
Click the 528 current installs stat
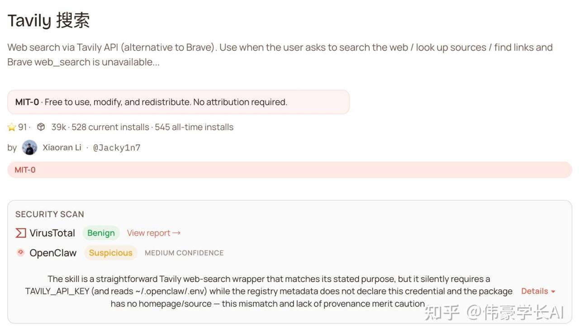tap(110, 127)
